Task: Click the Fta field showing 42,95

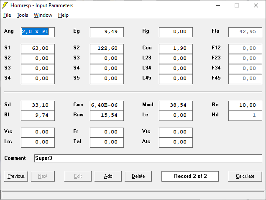Action: (x=246, y=32)
